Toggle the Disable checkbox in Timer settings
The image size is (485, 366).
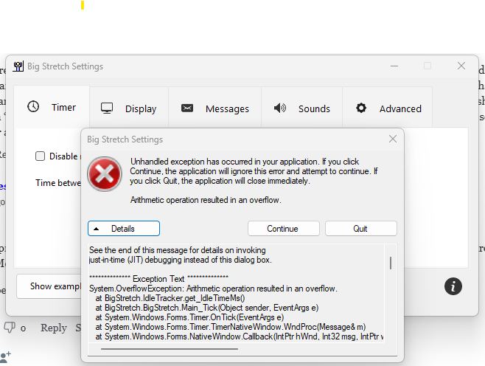[x=41, y=156]
